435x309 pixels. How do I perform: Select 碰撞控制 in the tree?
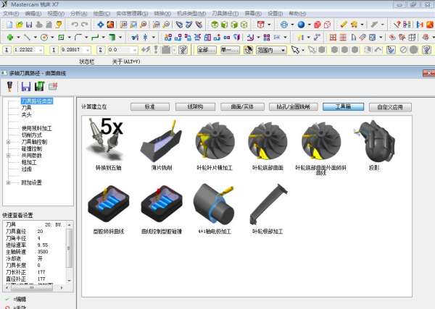[x=32, y=148]
